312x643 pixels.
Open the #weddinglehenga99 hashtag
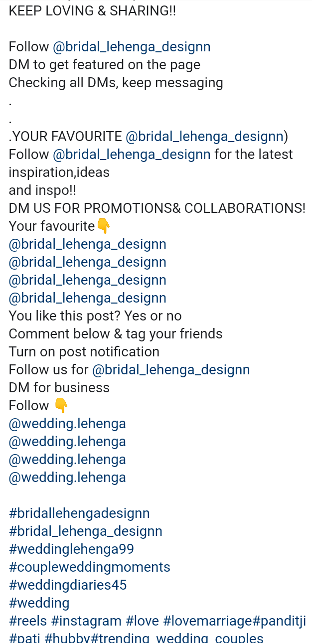coord(72,549)
